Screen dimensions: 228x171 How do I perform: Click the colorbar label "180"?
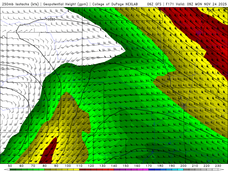tap(160, 166)
